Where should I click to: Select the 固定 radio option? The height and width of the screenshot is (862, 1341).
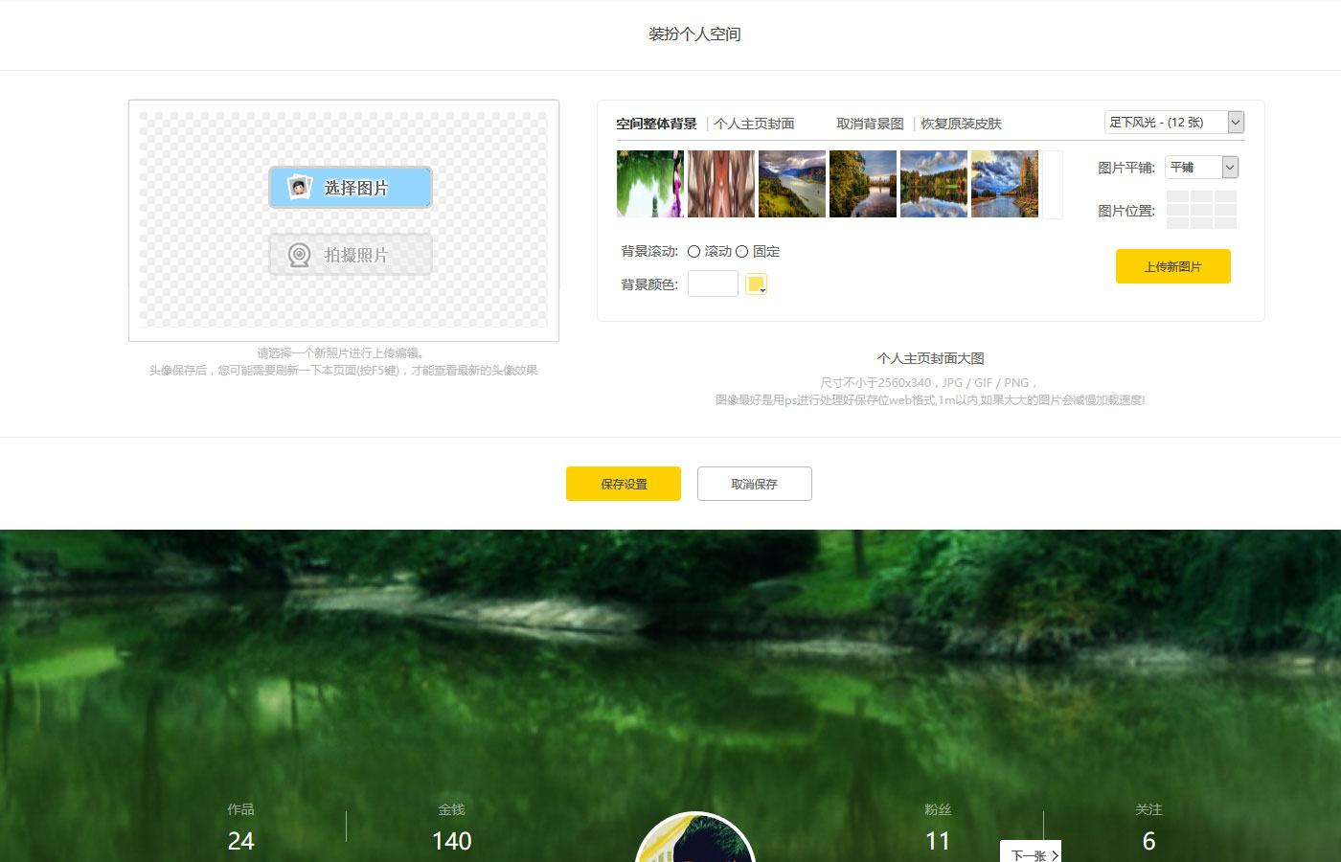pyautogui.click(x=741, y=252)
